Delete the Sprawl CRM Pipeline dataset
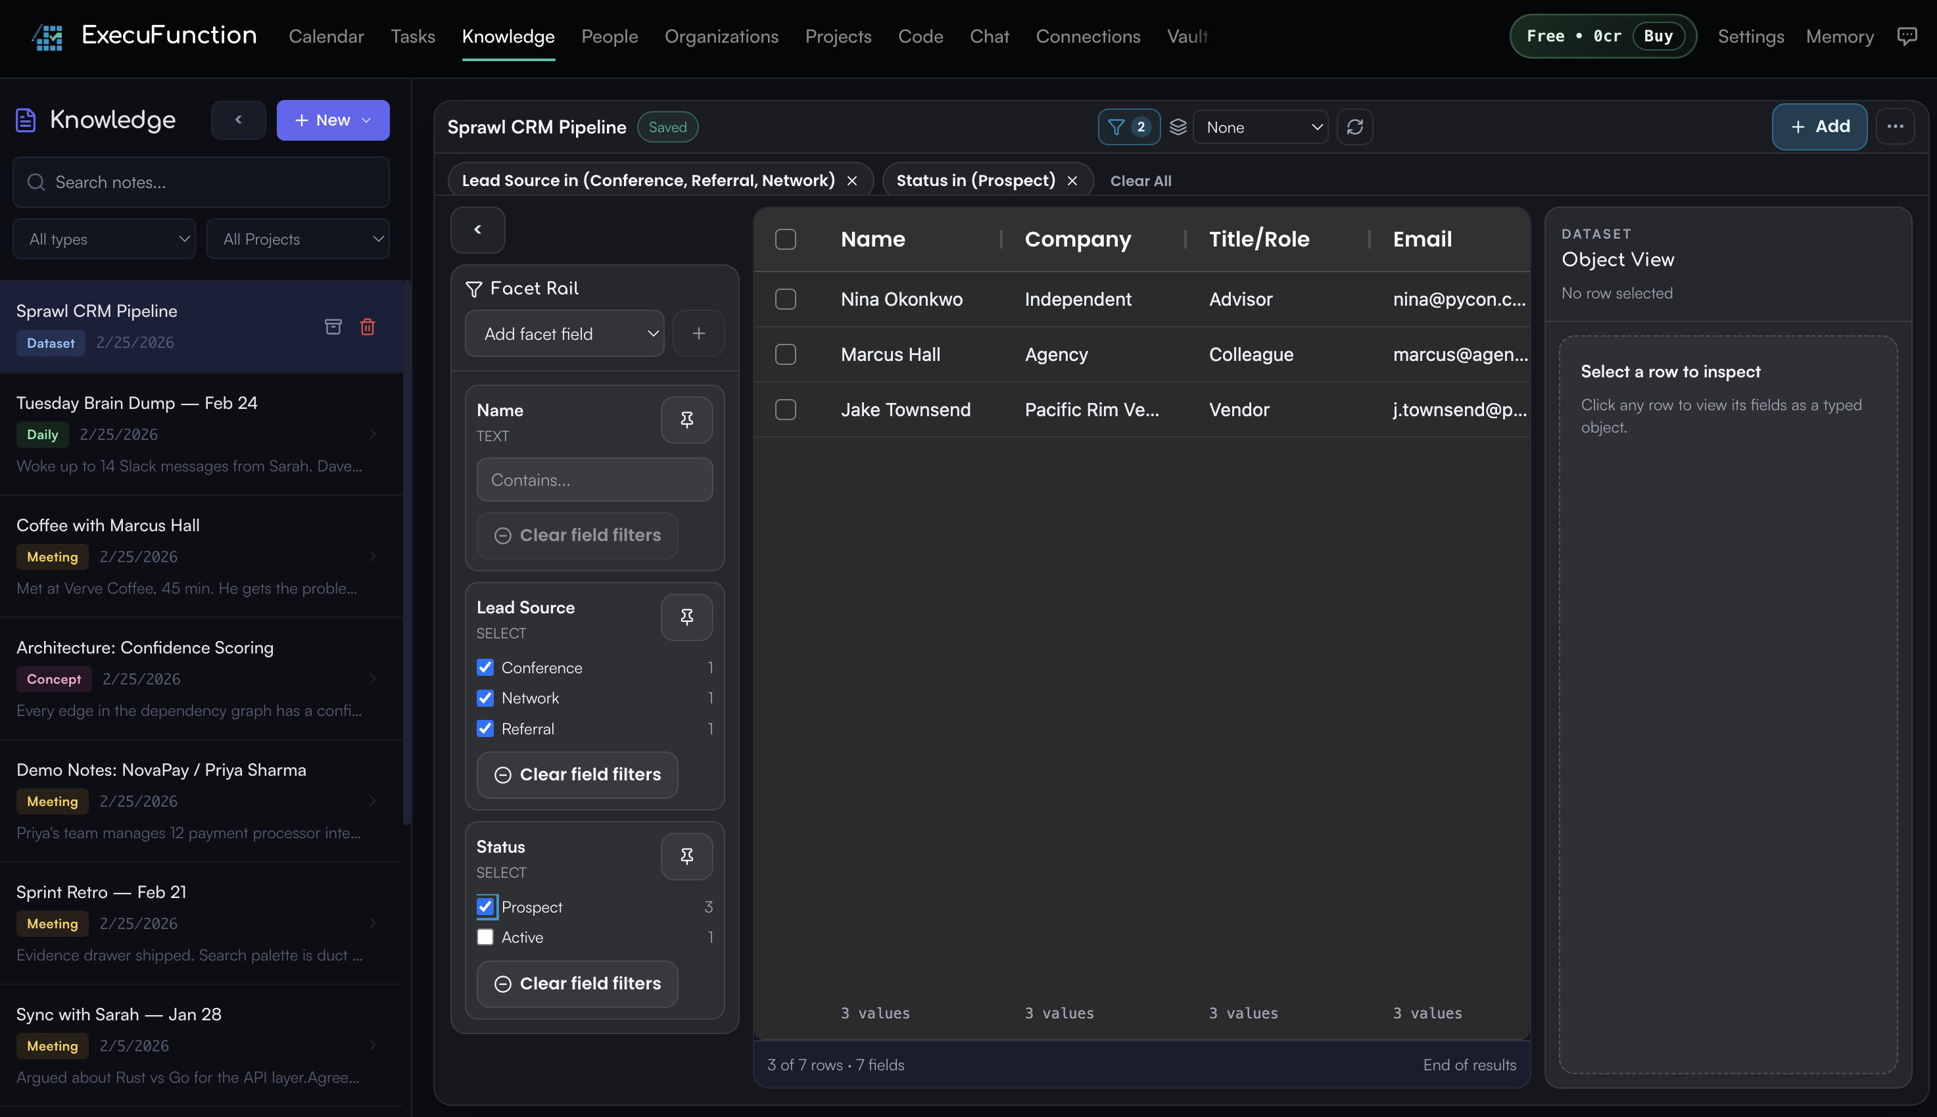The width and height of the screenshot is (1937, 1117). (368, 326)
